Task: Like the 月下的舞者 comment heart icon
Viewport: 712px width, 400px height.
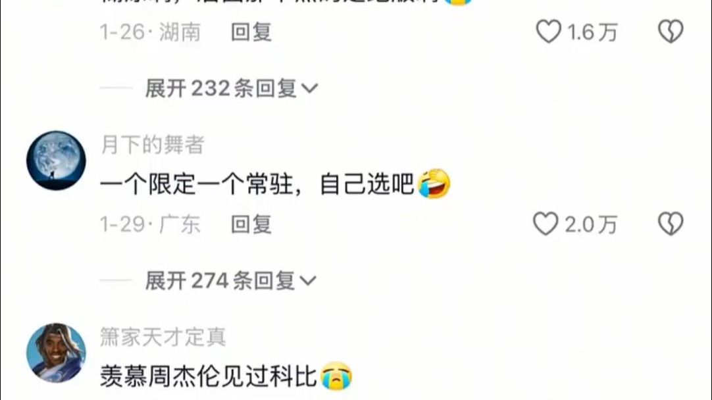Action: 546,224
